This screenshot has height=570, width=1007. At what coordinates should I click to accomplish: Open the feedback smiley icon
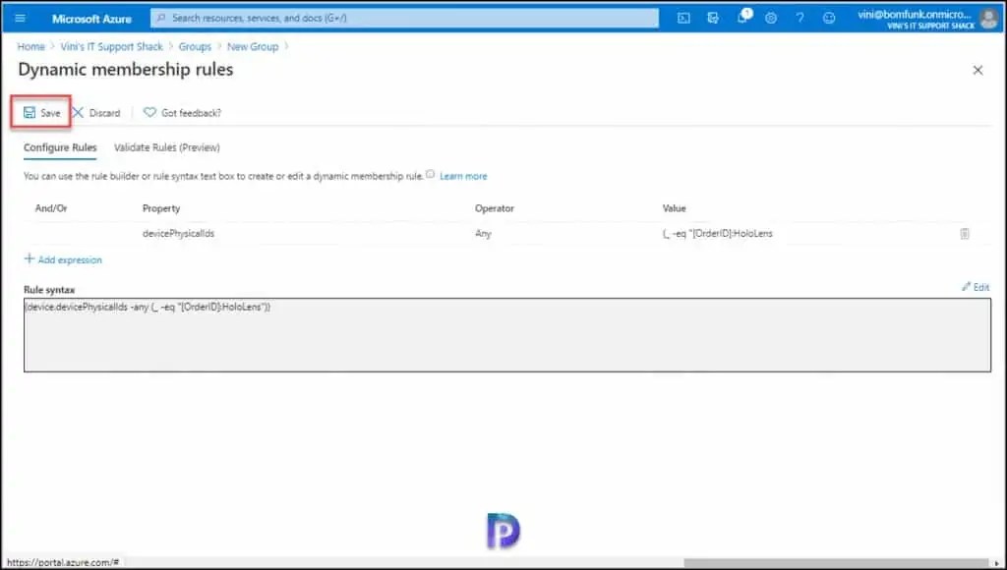click(x=826, y=17)
